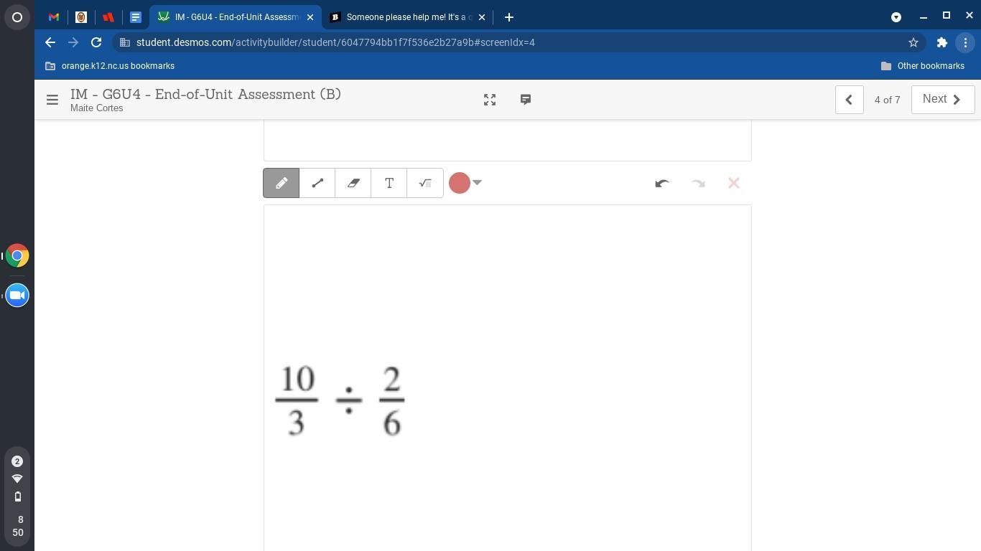The width and height of the screenshot is (981, 551).
Task: Go to the previous activity screen
Action: 849,100
